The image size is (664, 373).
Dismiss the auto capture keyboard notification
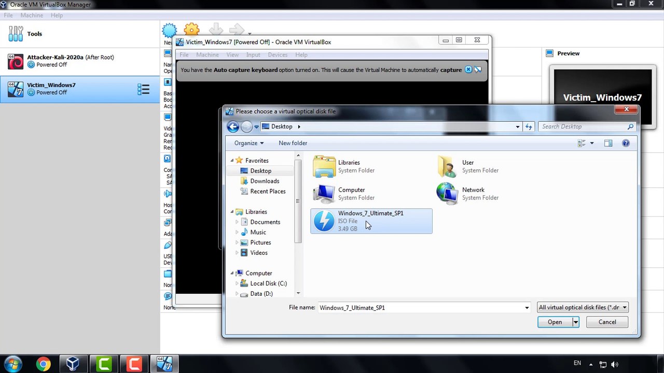click(x=468, y=69)
